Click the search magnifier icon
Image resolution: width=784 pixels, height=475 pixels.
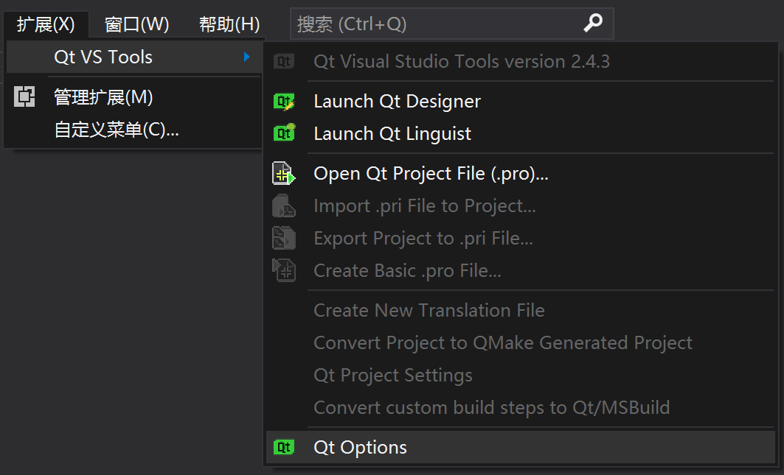point(593,24)
